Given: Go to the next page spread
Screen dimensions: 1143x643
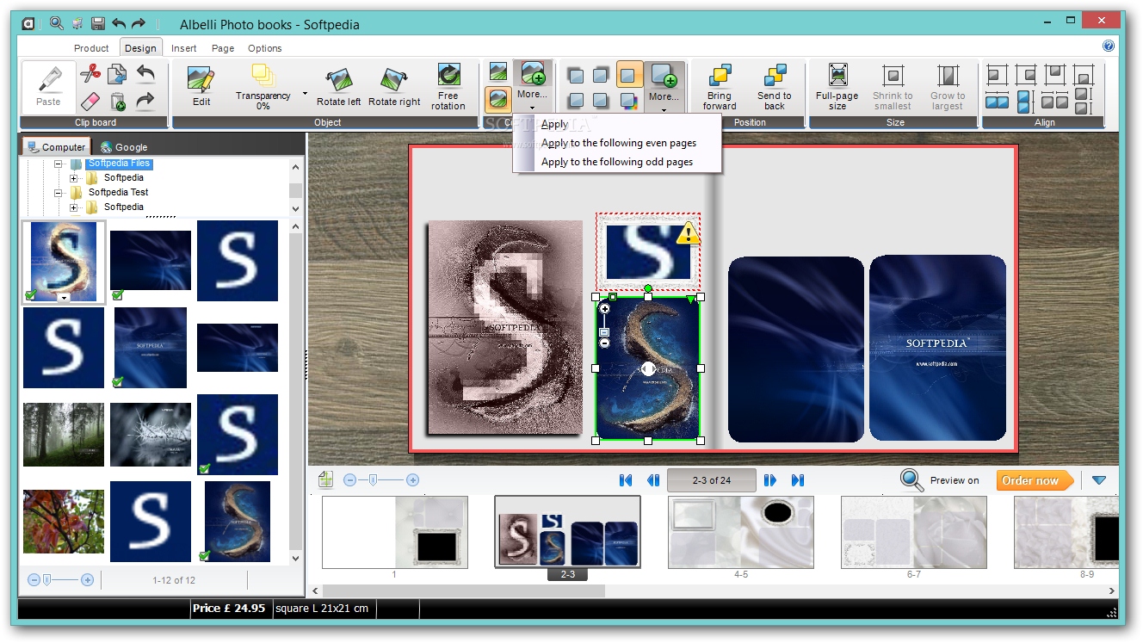Looking at the screenshot, I should pyautogui.click(x=770, y=480).
